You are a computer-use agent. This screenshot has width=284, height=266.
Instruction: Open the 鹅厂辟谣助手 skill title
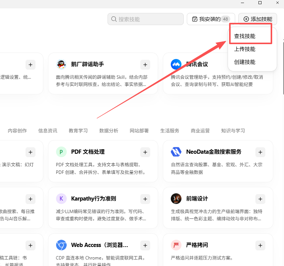87,64
